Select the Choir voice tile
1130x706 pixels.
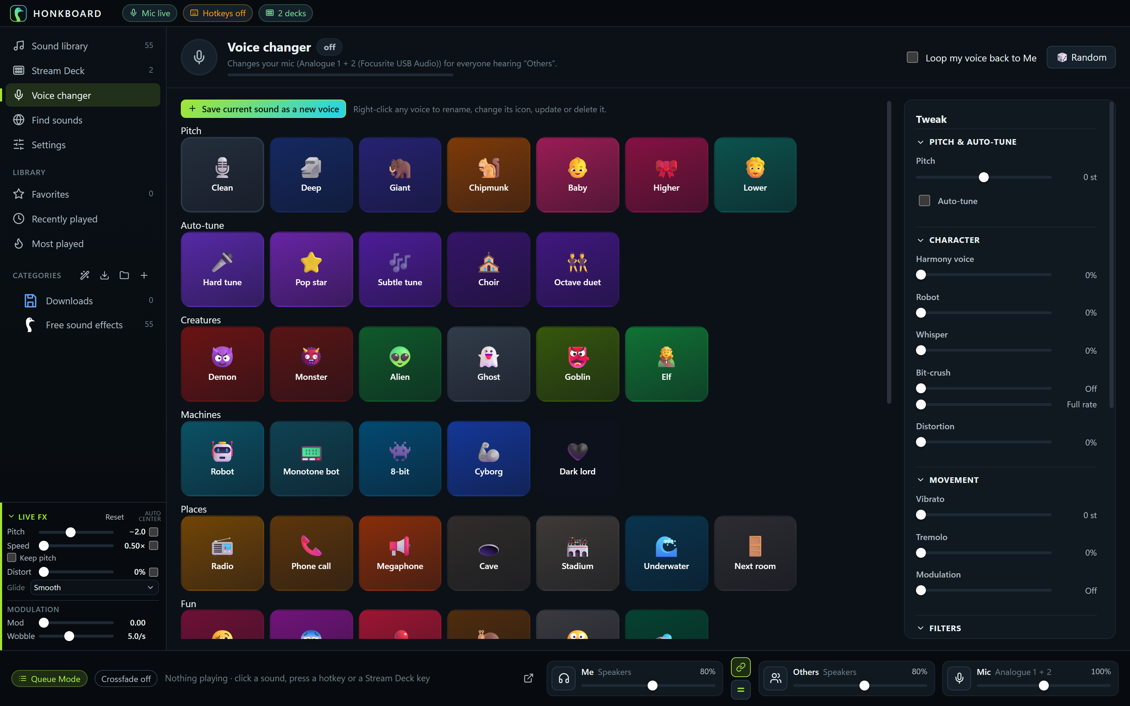point(488,269)
